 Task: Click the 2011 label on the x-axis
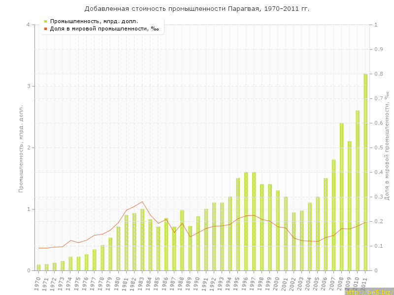pos(364,283)
